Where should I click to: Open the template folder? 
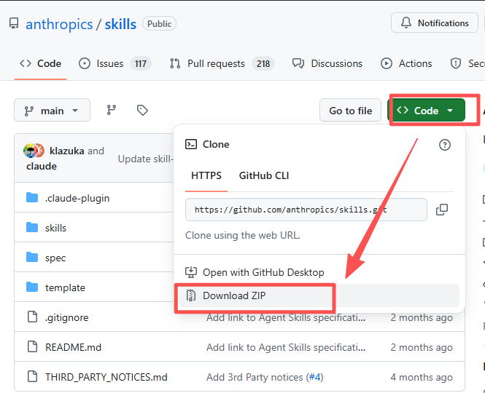(65, 287)
